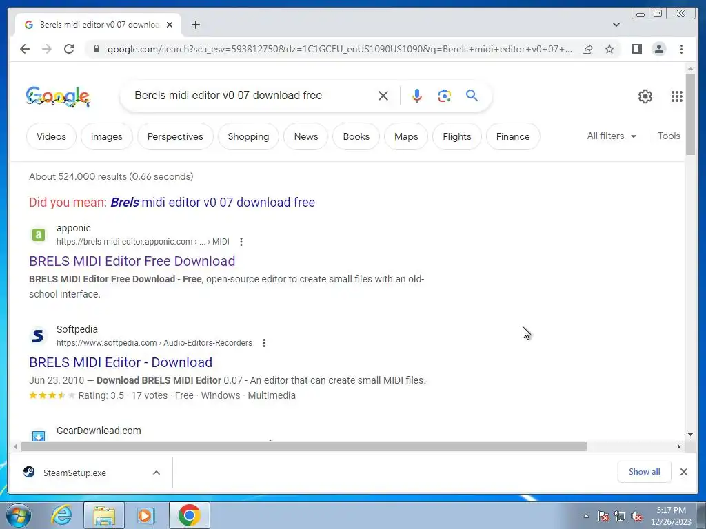Switch to News results
706x529 pixels.
click(305, 136)
